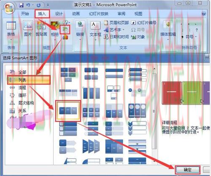Expand the Photo Album (相册) dropdown
Image resolution: width=211 pixels, height=176 pixels.
[55, 40]
